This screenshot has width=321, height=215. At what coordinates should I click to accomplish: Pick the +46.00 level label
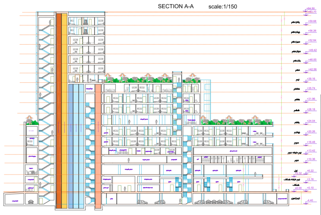point(312,59)
